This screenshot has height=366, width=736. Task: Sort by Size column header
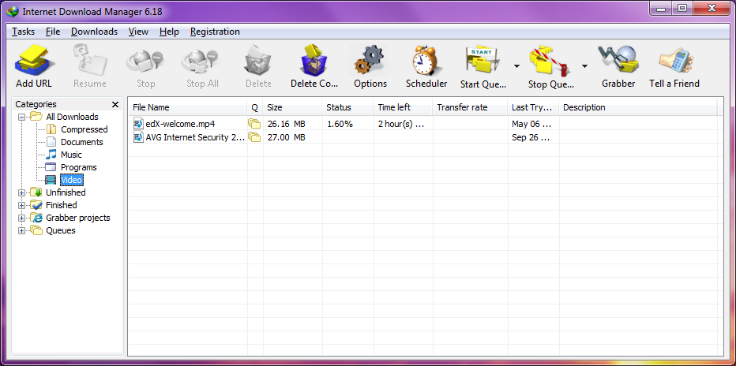pos(292,107)
